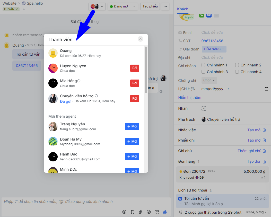Open the Chứng chỉ Chọn dropdown
The image size is (271, 217).
[209, 80]
